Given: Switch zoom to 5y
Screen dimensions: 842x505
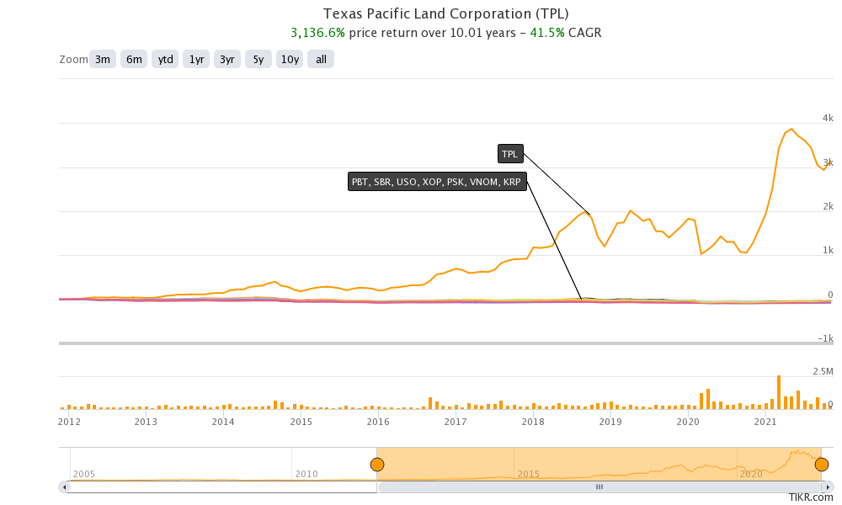Looking at the screenshot, I should tap(258, 59).
